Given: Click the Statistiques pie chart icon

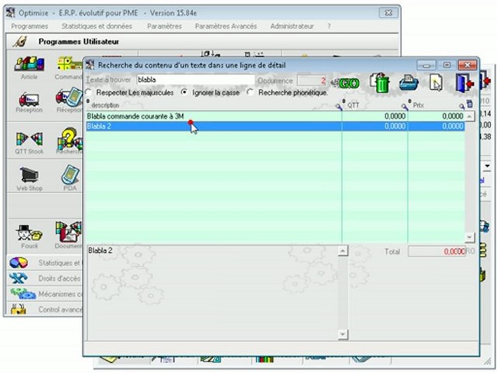Looking at the screenshot, I should click(19, 263).
